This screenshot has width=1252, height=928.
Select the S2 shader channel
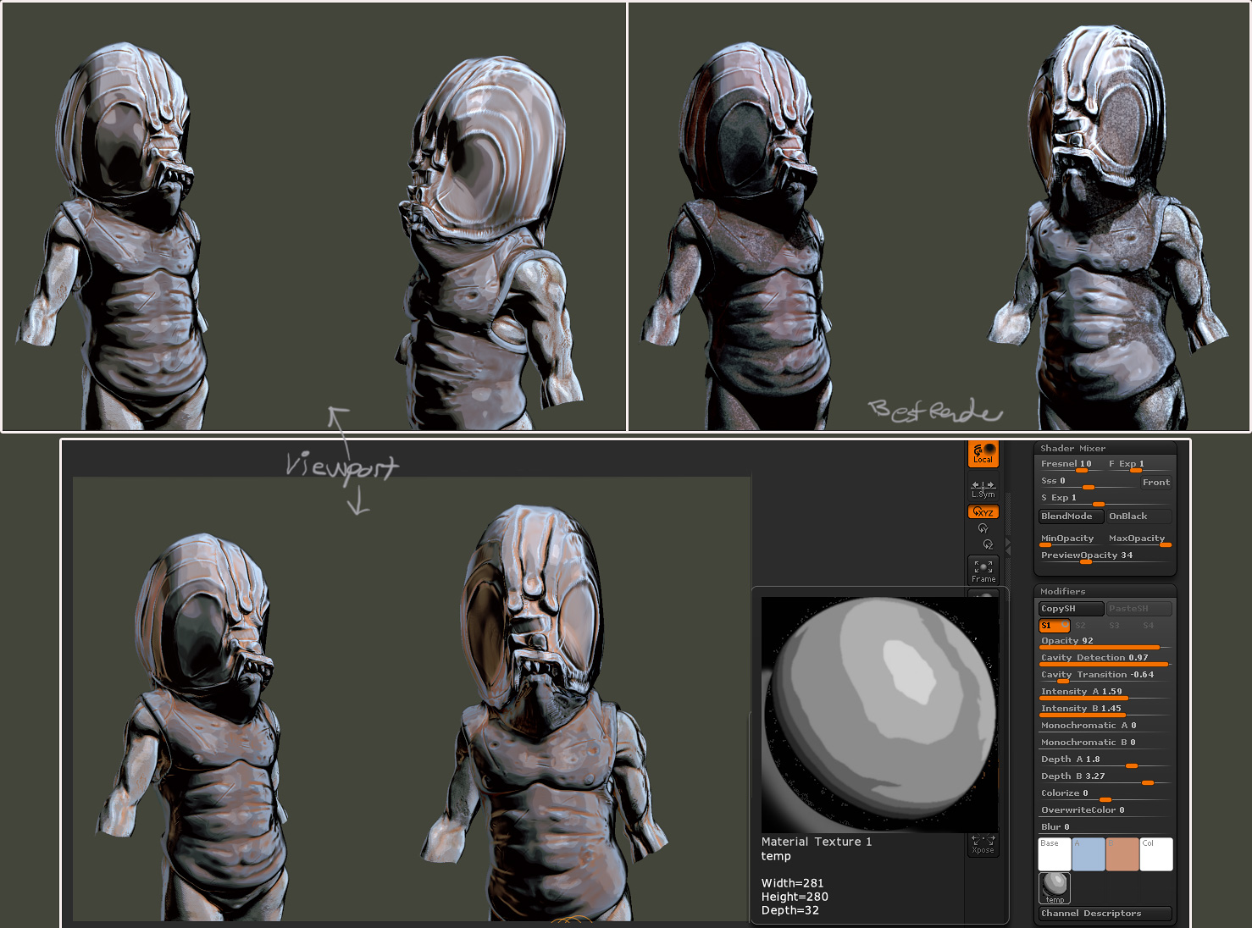tap(1088, 626)
